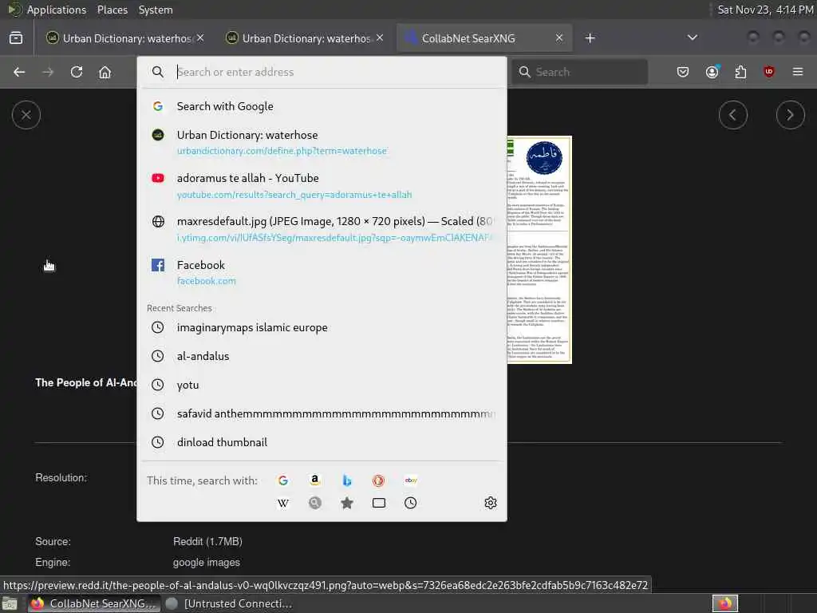817x613 pixels.
Task: Click the forward navigation arrow
Action: point(48,72)
